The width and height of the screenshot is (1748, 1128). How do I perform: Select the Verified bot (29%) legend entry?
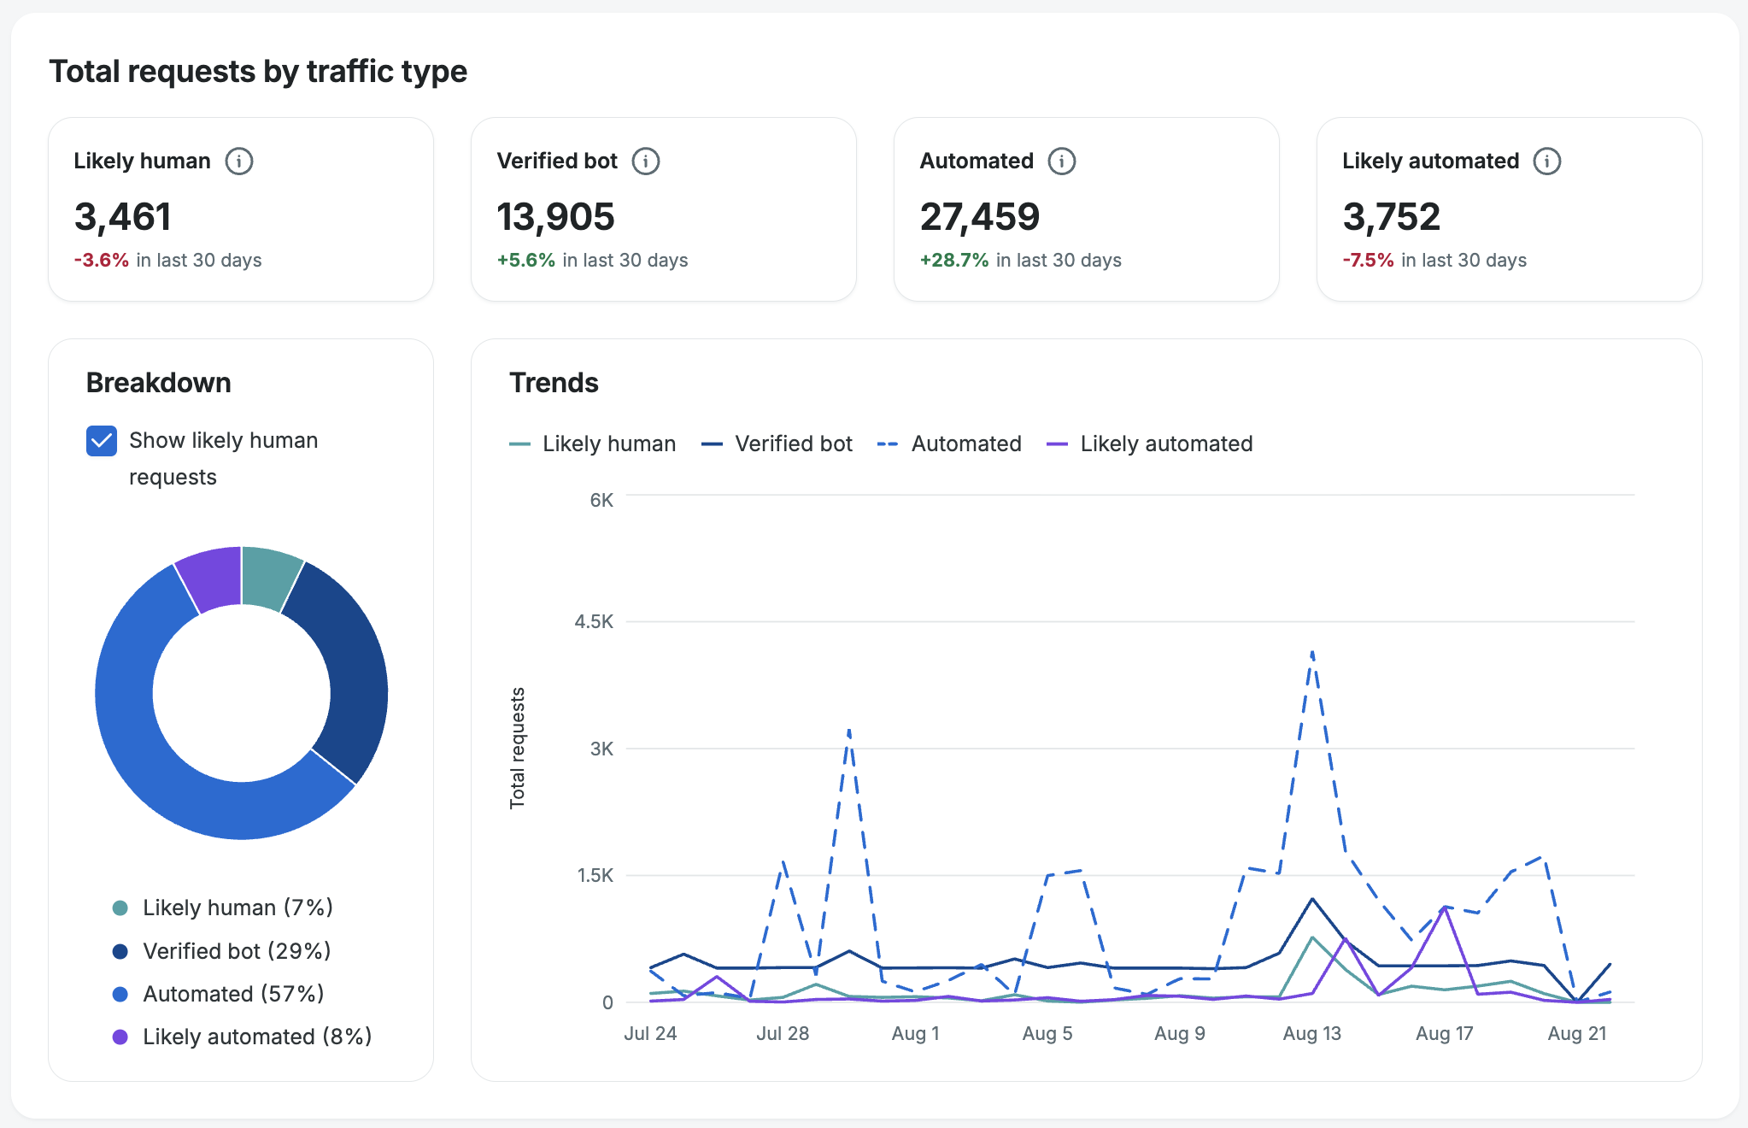pyautogui.click(x=222, y=951)
